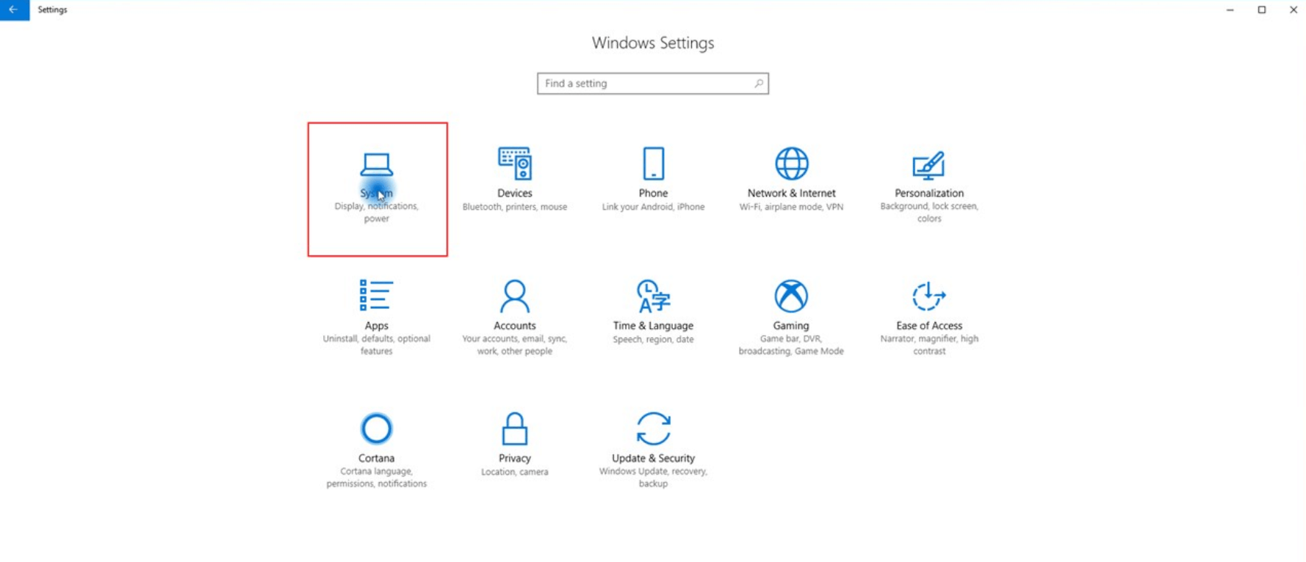Open the Devices keyboard and speaker icon
This screenshot has width=1306, height=562.
point(514,163)
